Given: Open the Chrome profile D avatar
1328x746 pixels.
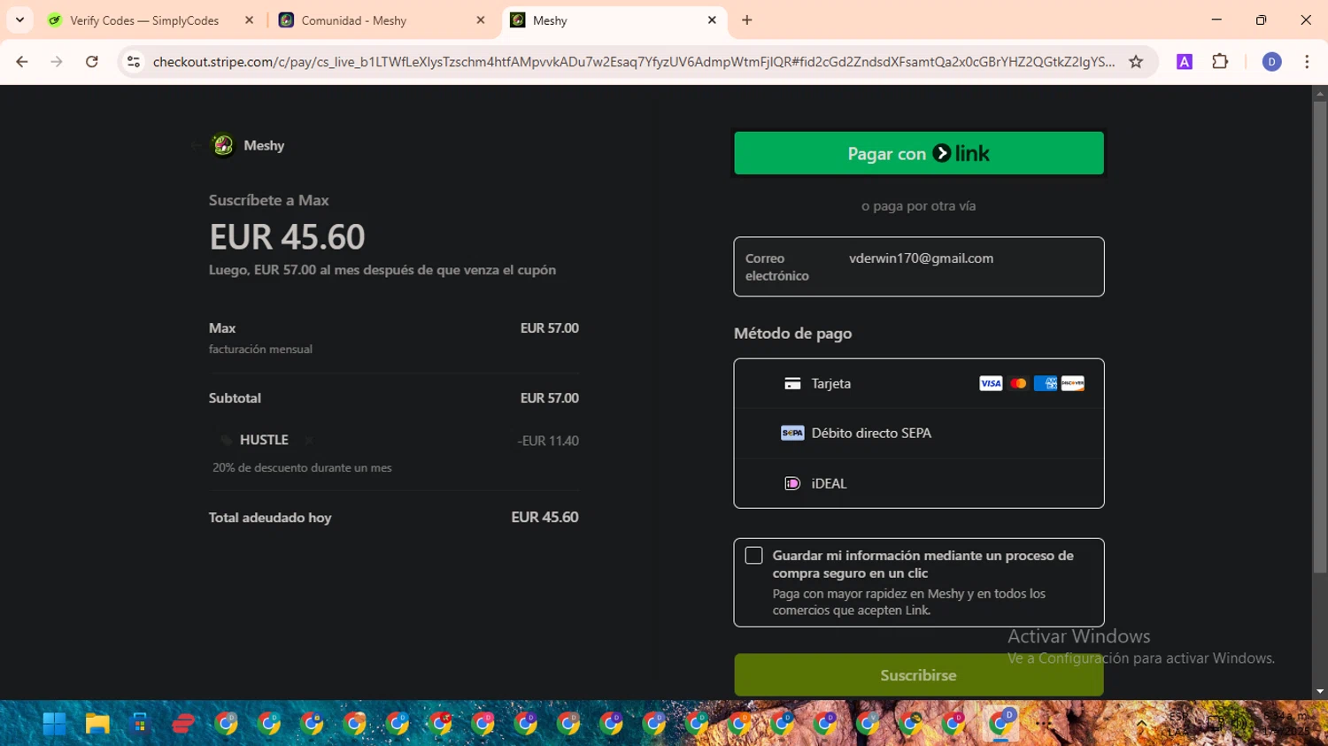Looking at the screenshot, I should coord(1271,62).
